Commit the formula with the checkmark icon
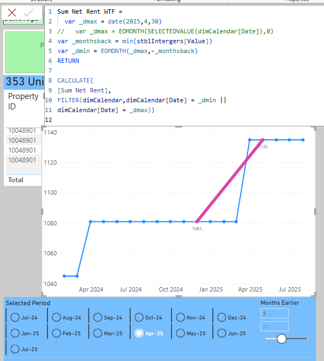Screen dimensions: 324x361 (28, 13)
